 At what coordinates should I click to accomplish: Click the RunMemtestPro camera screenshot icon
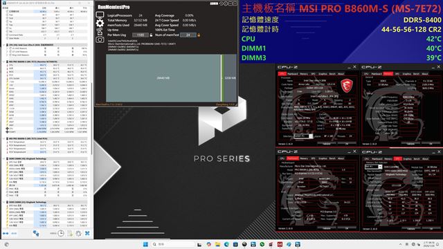click(100, 39)
